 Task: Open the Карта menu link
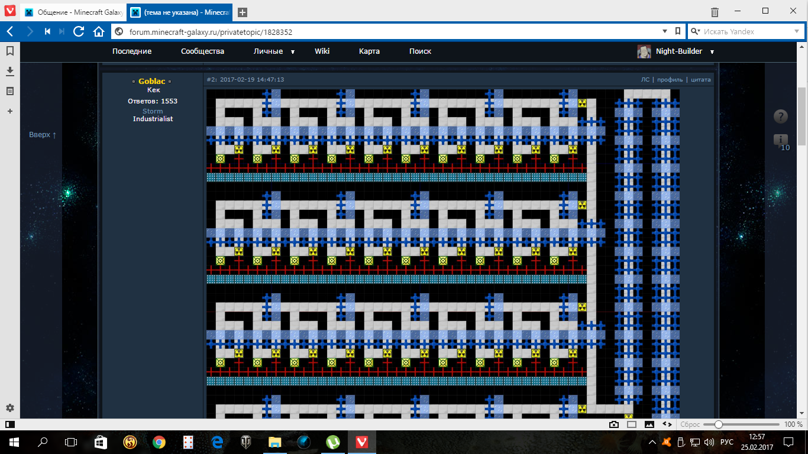(369, 51)
